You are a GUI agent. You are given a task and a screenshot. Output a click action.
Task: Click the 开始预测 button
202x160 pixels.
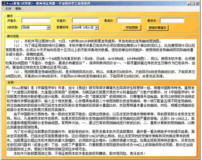click(132, 28)
